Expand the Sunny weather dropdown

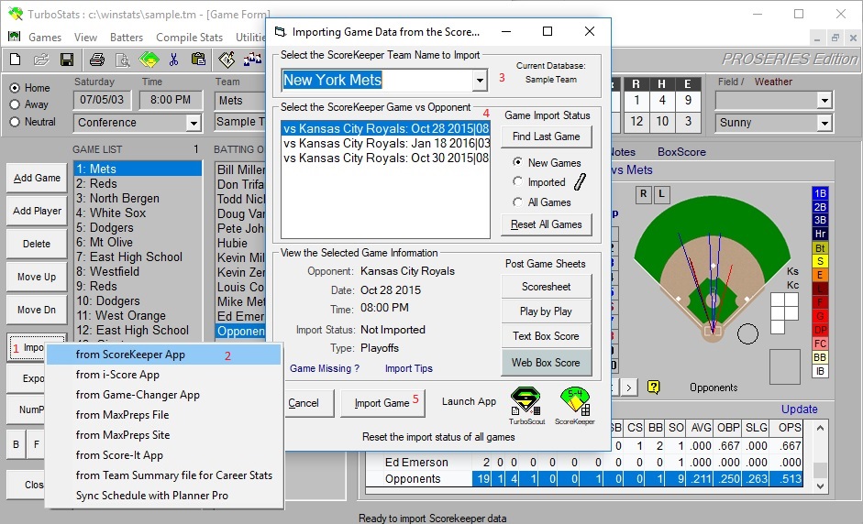pos(823,123)
